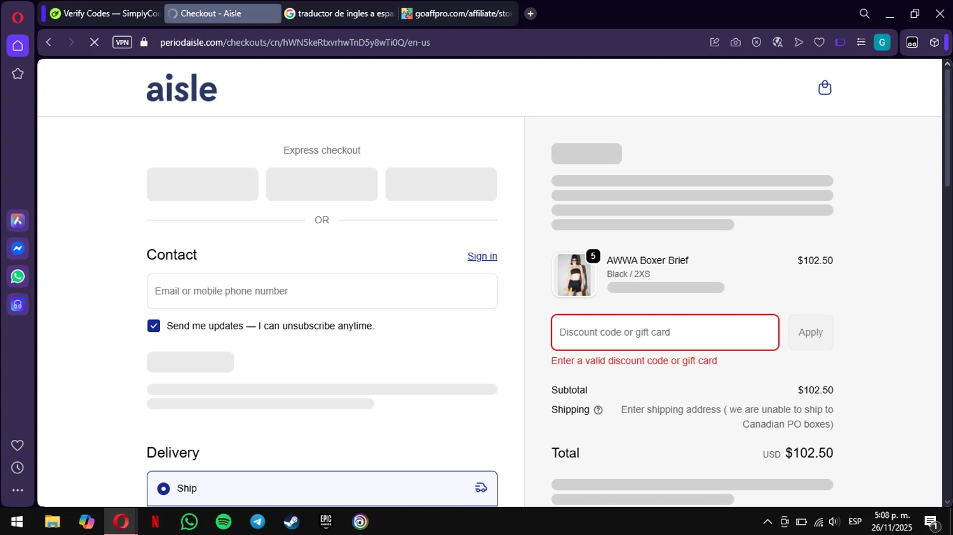
Task: Click the page address URL bar
Action: coord(295,43)
